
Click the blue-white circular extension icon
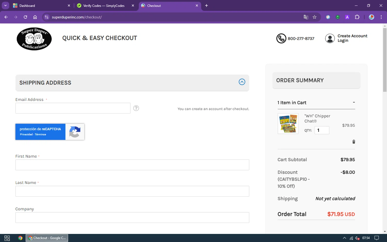(328, 17)
